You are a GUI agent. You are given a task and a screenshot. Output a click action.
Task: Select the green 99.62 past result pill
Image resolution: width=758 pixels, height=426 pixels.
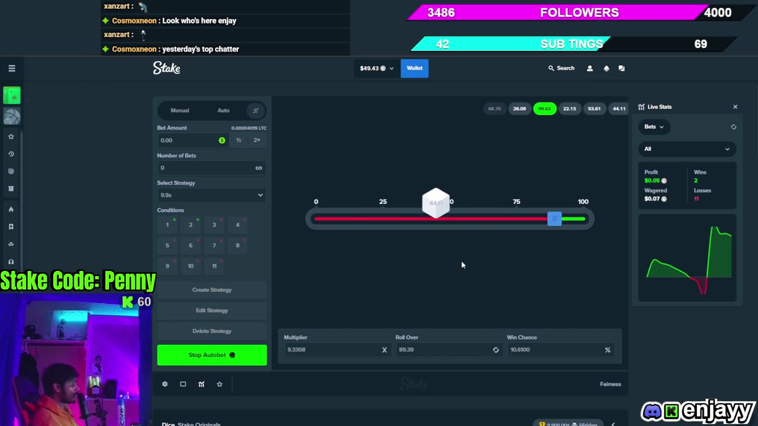pyautogui.click(x=544, y=109)
